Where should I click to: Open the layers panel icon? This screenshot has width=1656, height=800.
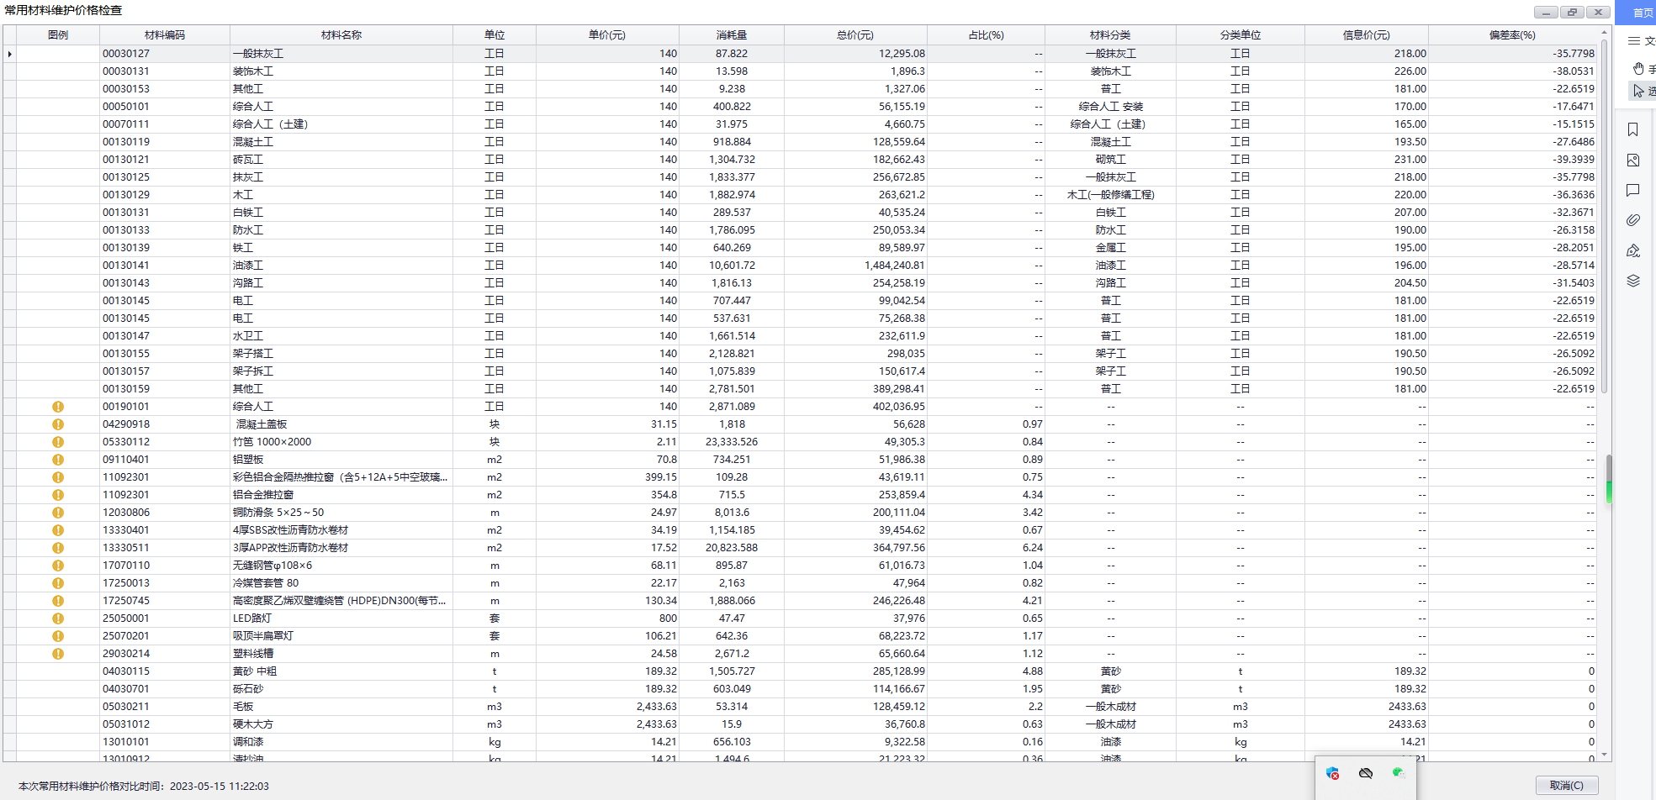click(1632, 281)
